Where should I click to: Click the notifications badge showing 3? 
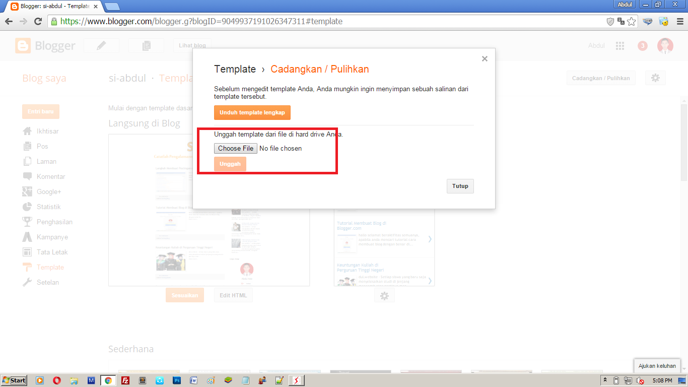coord(642,46)
